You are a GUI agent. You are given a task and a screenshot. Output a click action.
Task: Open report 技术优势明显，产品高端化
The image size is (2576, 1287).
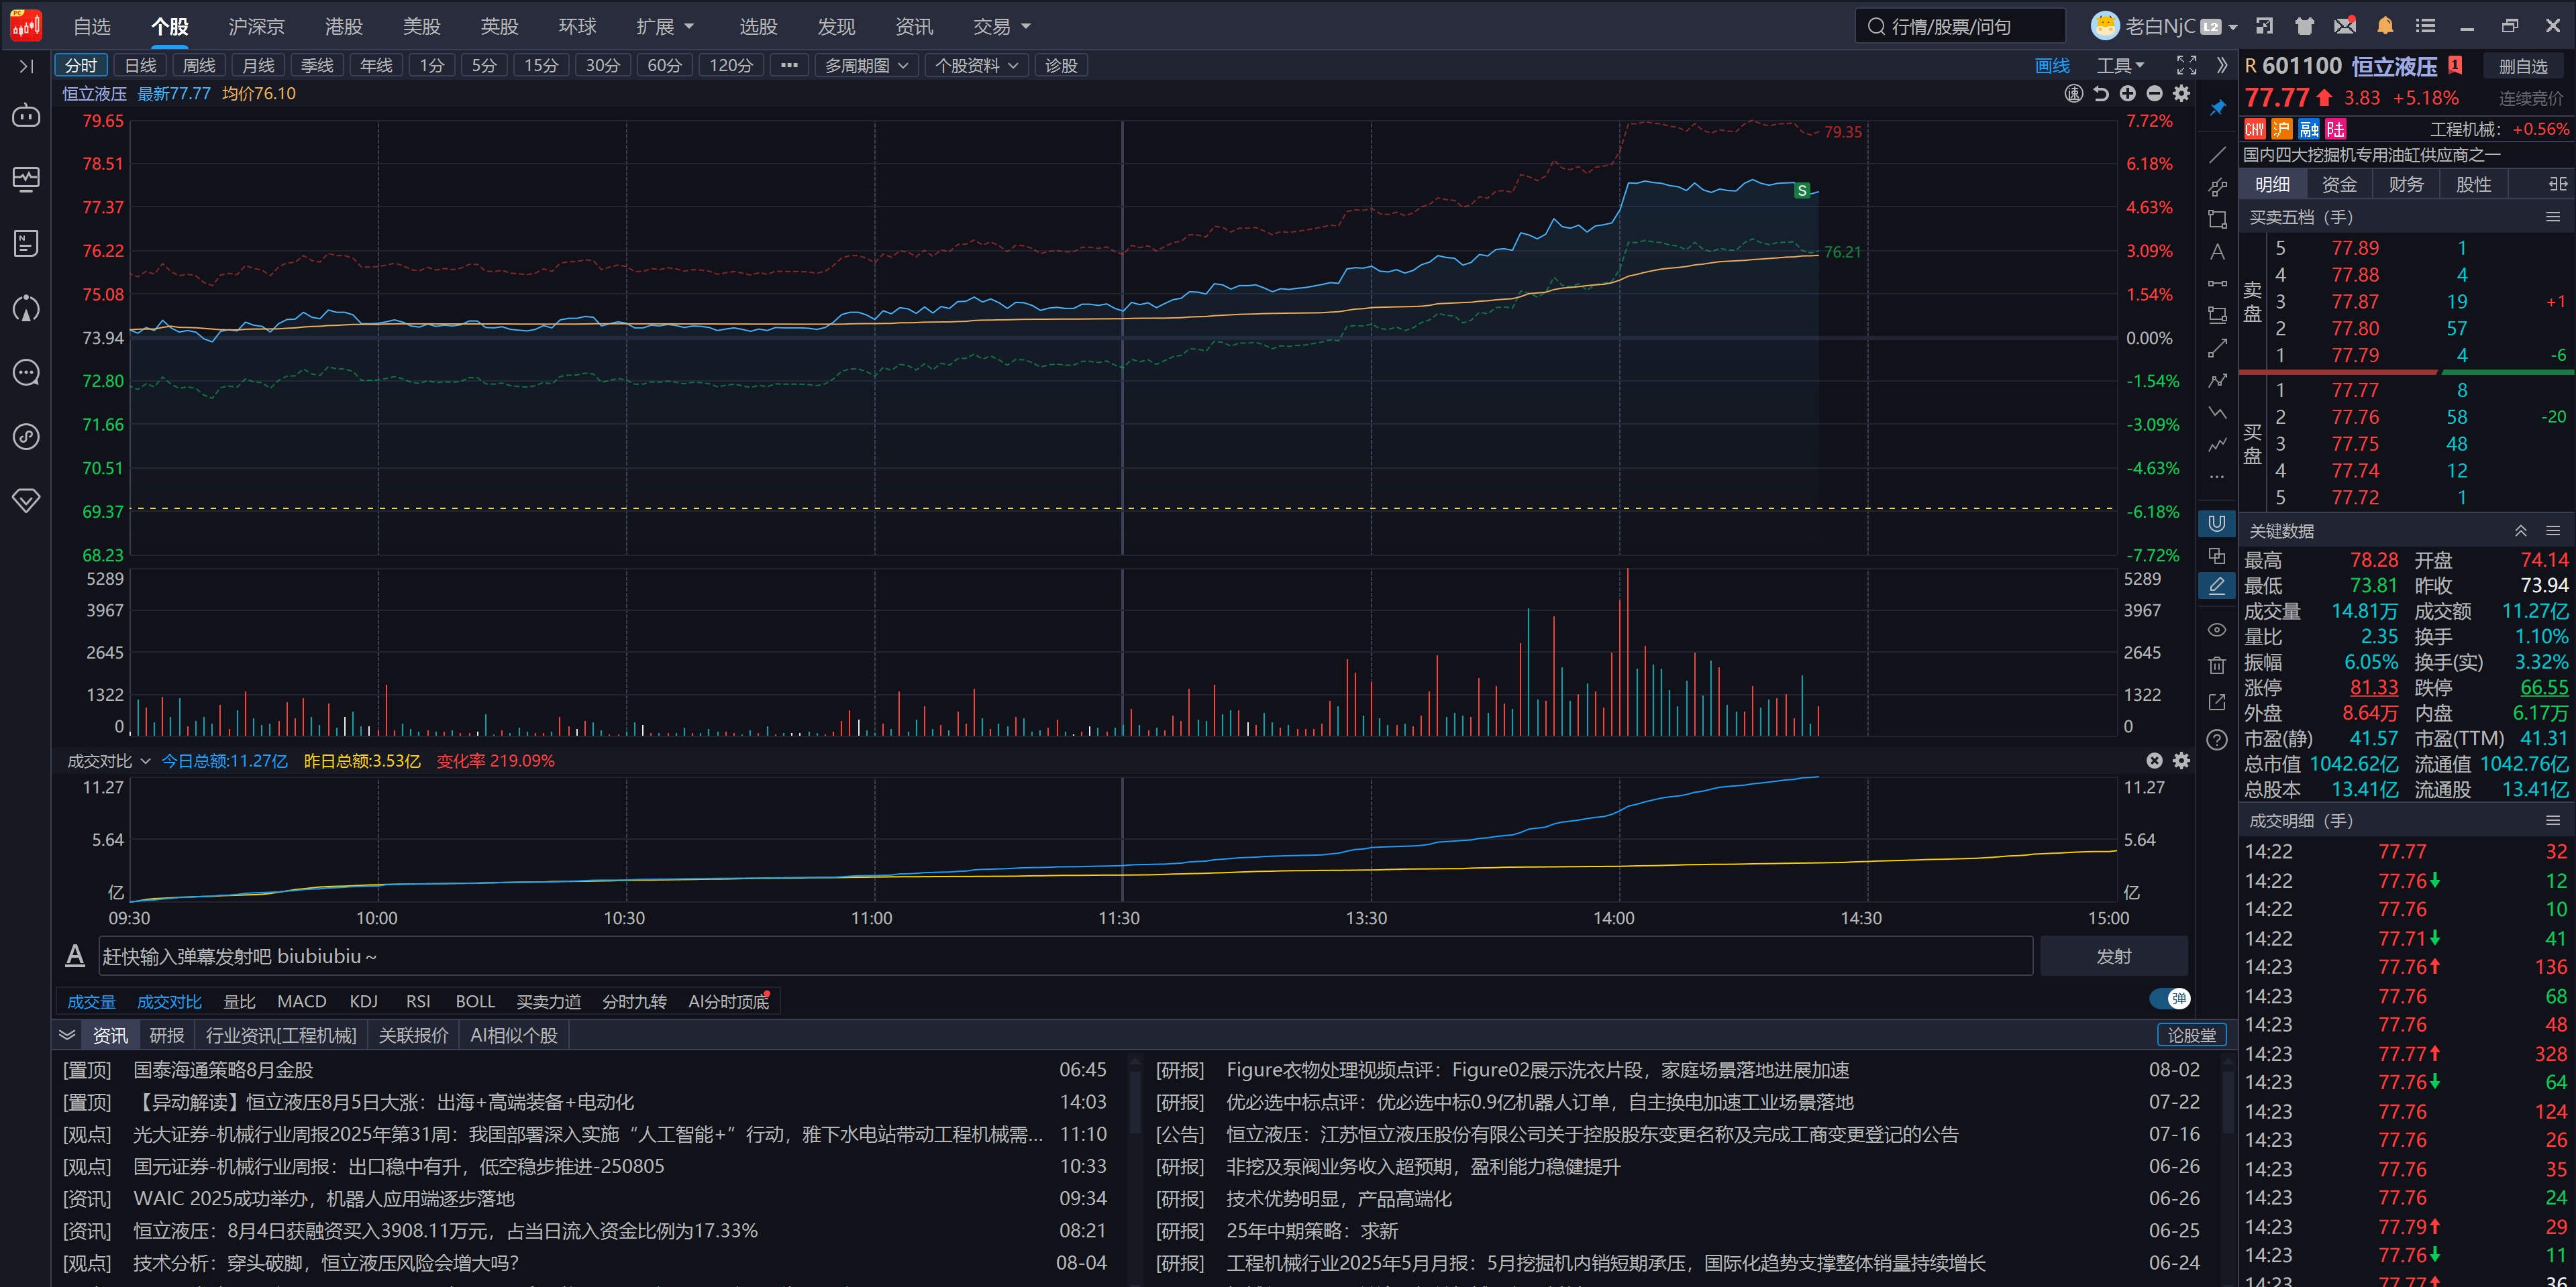(1339, 1199)
